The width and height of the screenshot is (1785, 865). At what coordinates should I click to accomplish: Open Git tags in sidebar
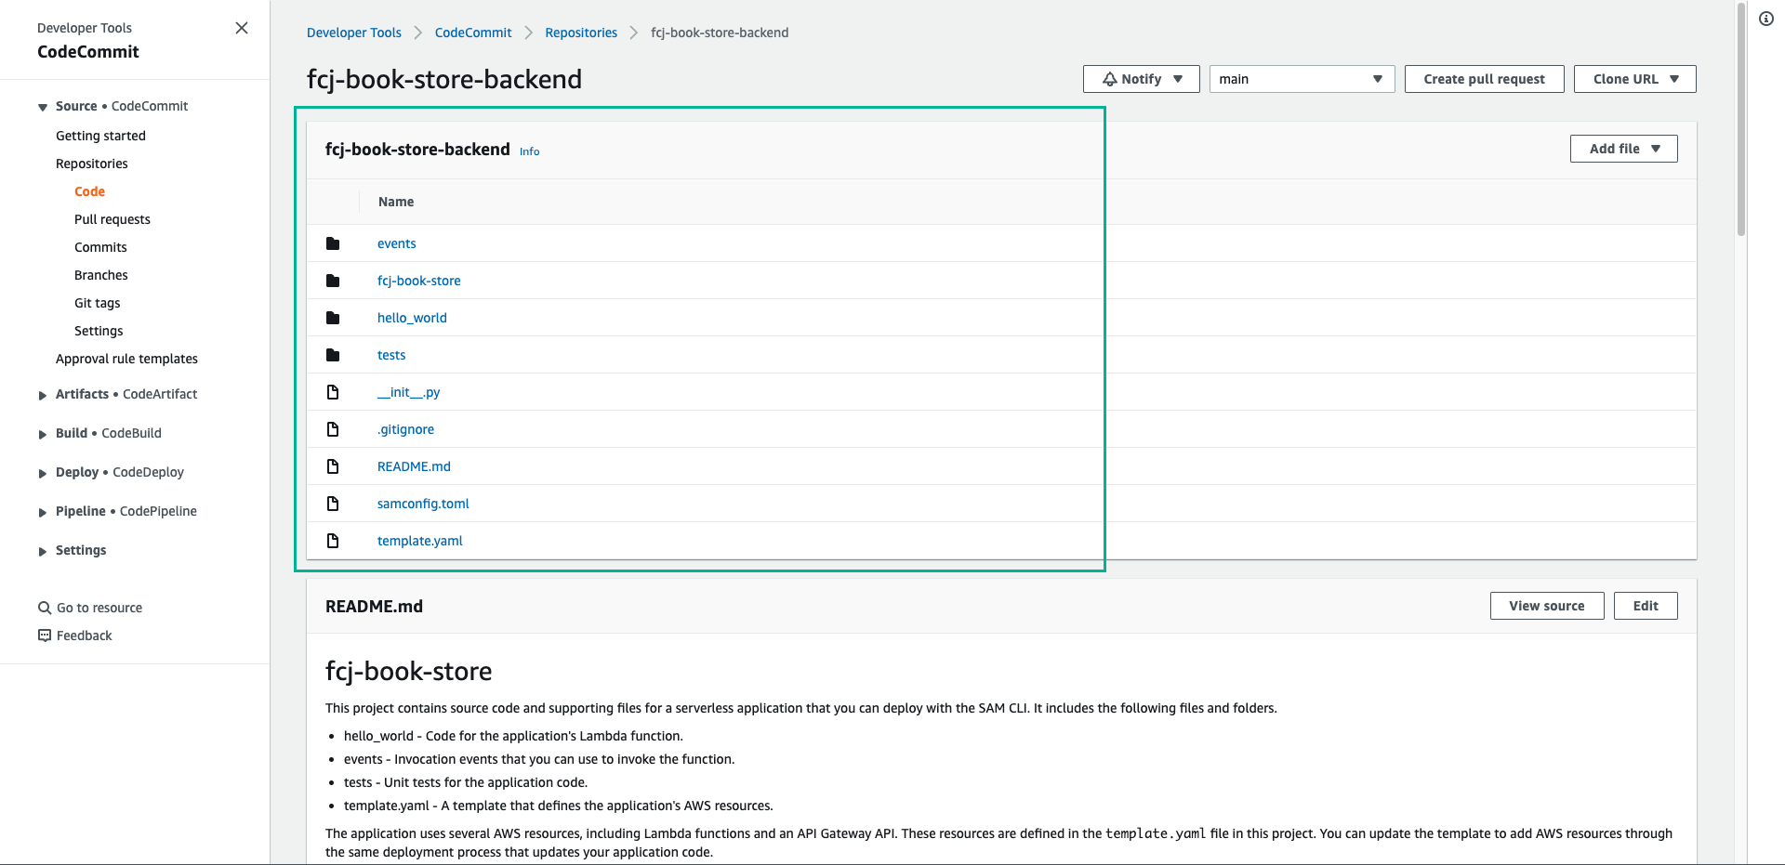coord(98,303)
